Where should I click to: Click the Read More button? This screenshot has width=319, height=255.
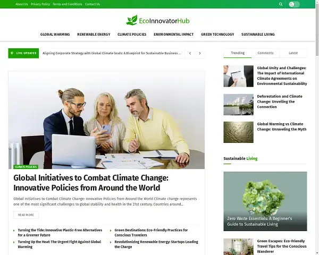[x=26, y=215]
